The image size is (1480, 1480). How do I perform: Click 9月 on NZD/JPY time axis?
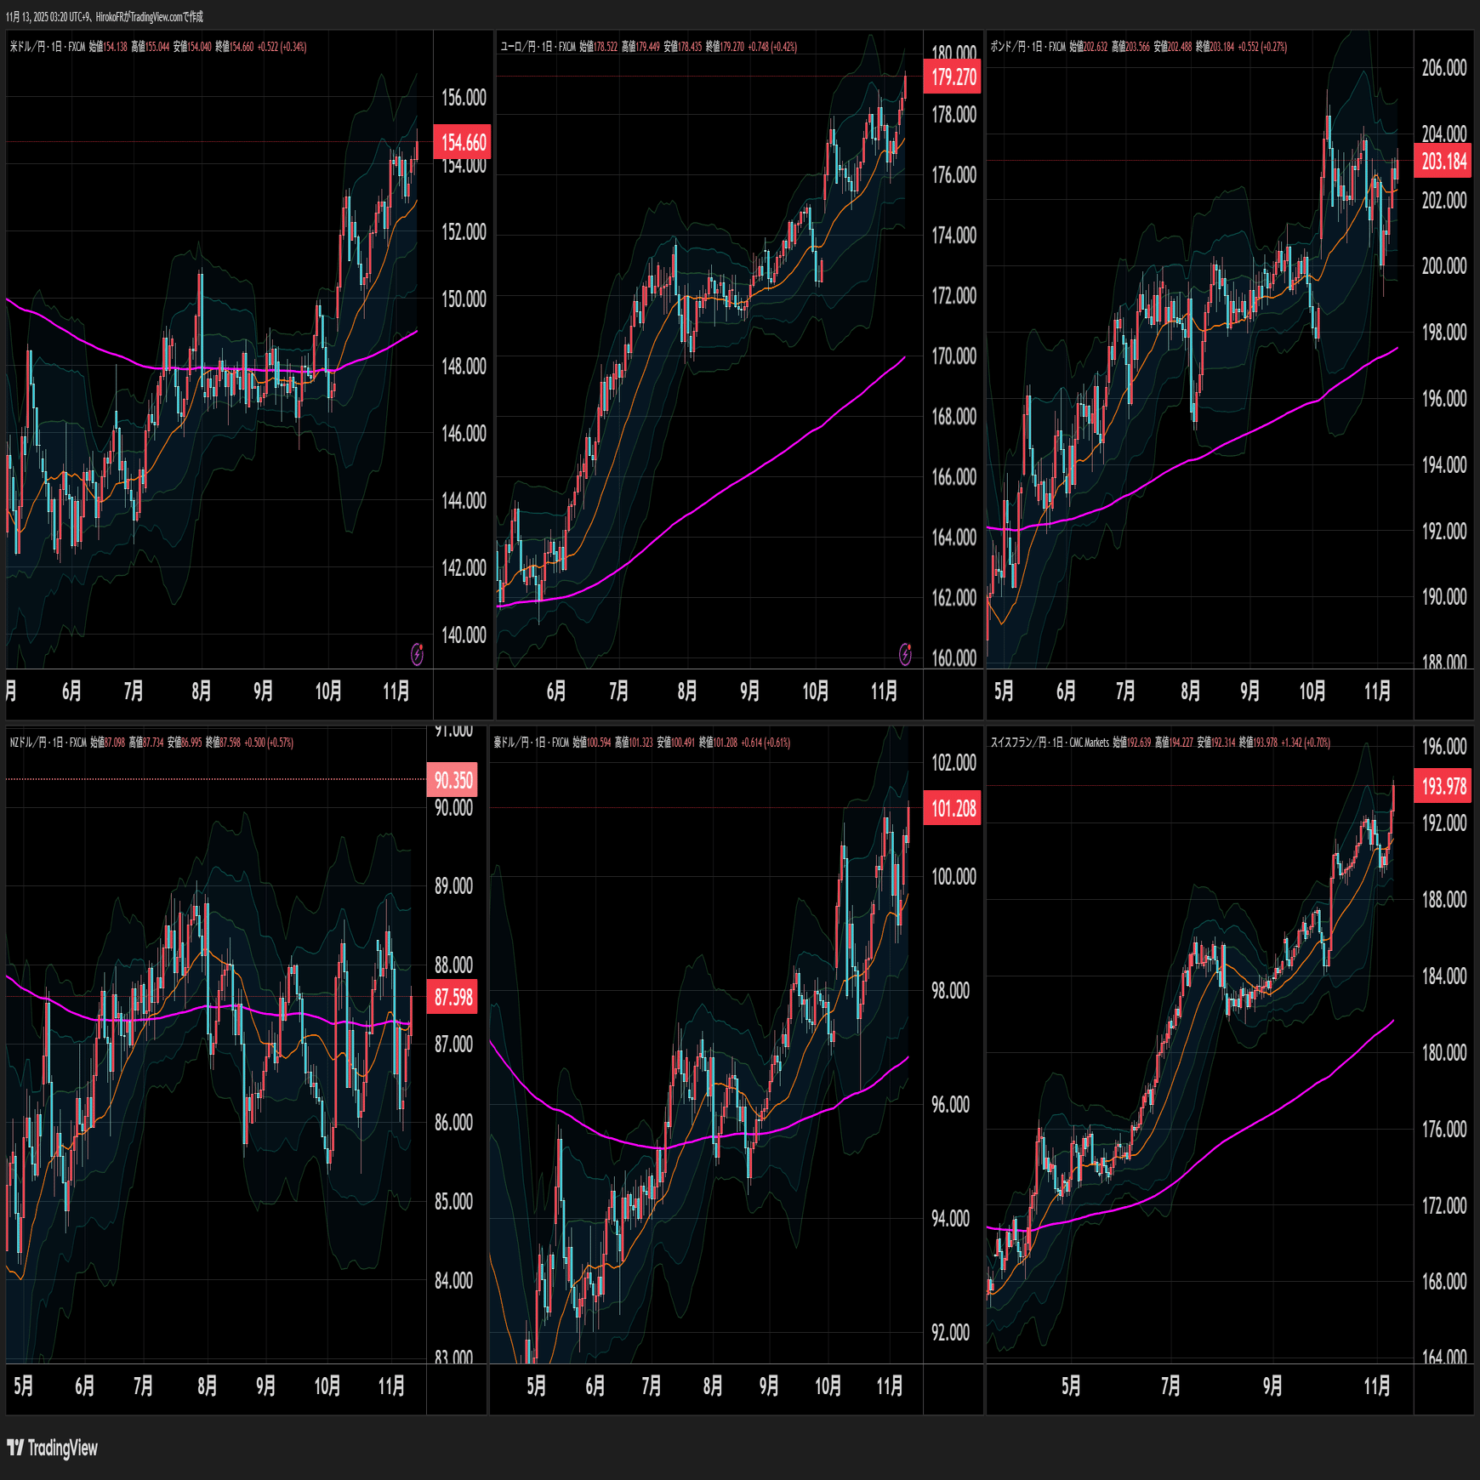[x=265, y=1387]
